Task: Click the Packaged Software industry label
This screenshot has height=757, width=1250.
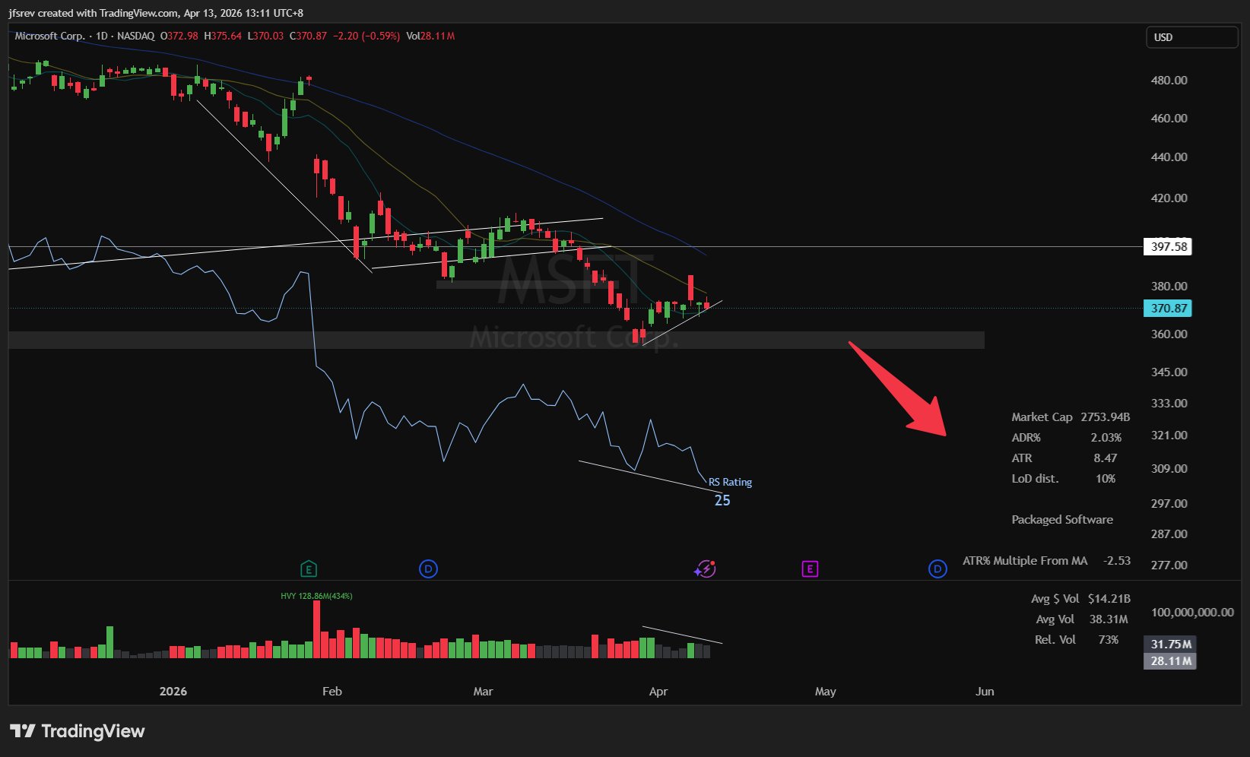Action: pyautogui.click(x=1062, y=519)
